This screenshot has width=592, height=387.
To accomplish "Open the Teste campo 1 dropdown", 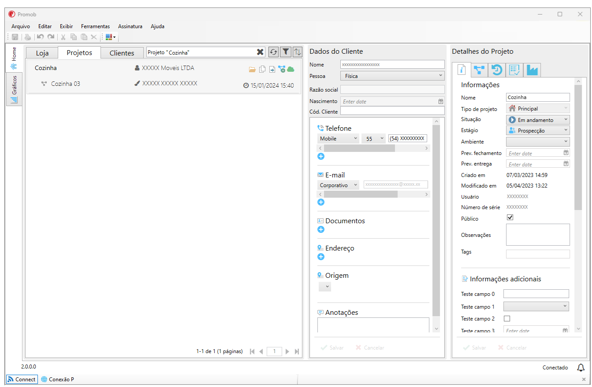I will point(536,306).
